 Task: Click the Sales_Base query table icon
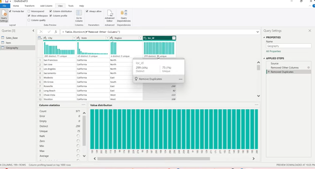(x=3, y=38)
